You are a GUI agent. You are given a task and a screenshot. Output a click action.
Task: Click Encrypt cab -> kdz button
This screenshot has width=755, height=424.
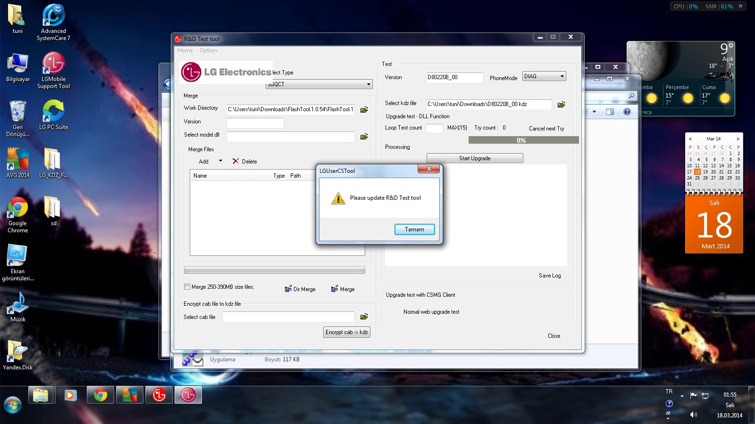point(347,332)
